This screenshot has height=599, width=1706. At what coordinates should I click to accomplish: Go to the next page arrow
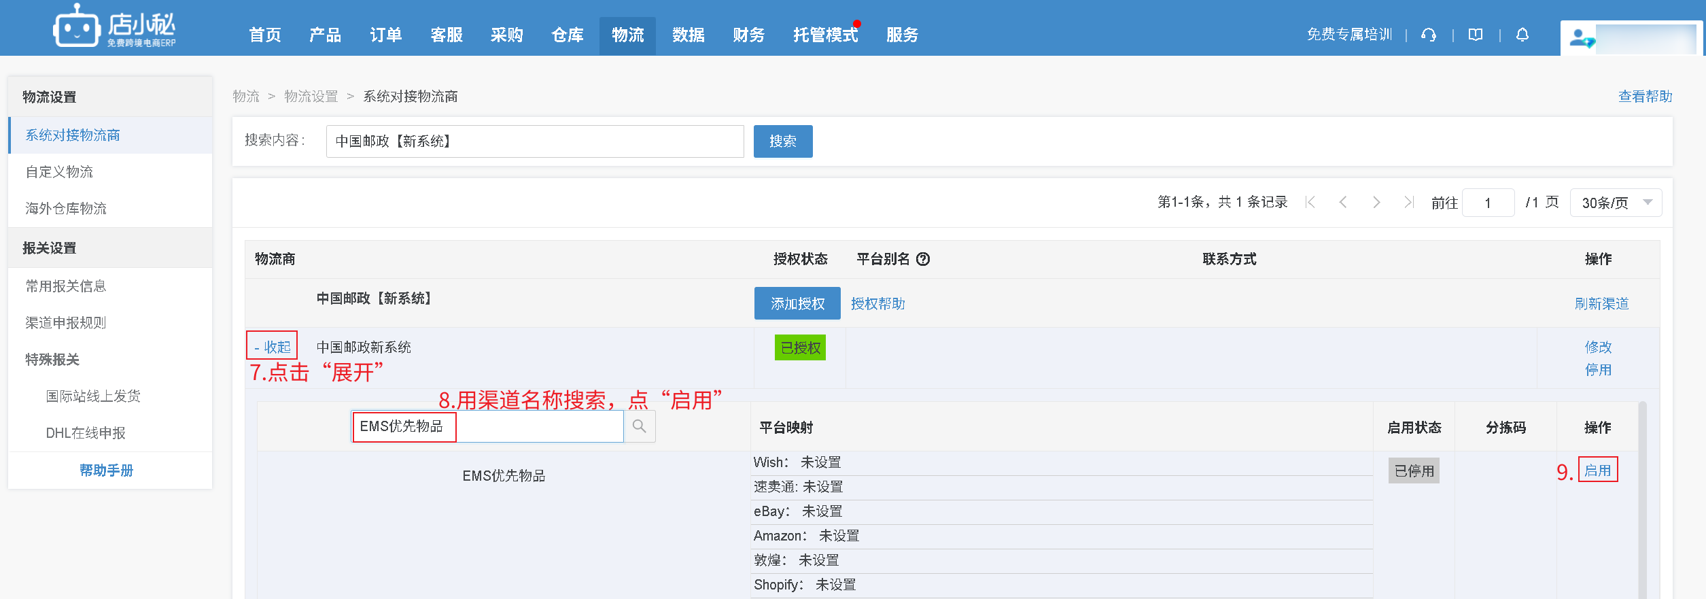tap(1376, 203)
